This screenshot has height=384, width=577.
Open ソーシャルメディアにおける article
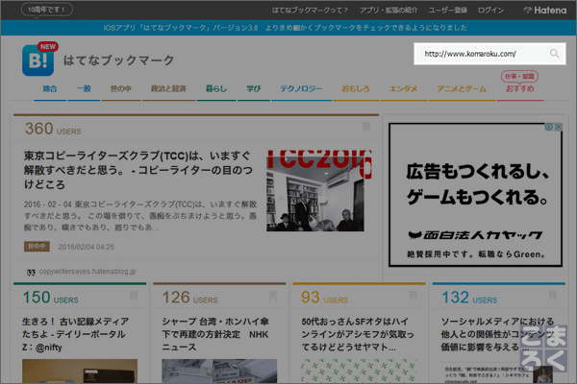497,334
